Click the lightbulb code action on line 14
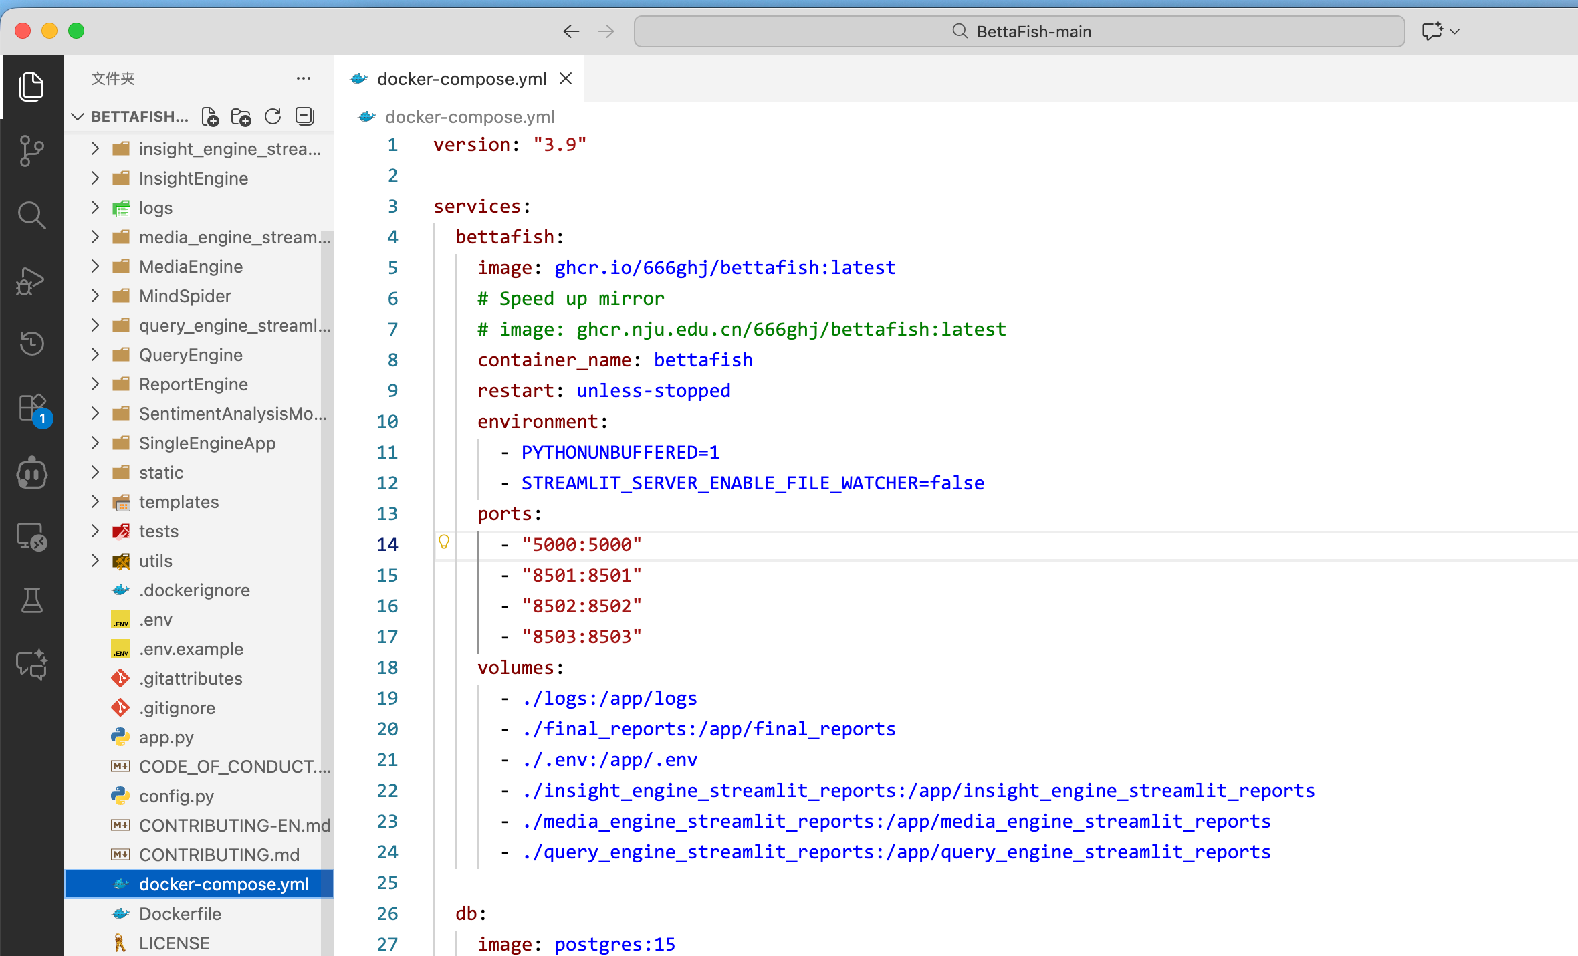The width and height of the screenshot is (1578, 956). point(444,542)
